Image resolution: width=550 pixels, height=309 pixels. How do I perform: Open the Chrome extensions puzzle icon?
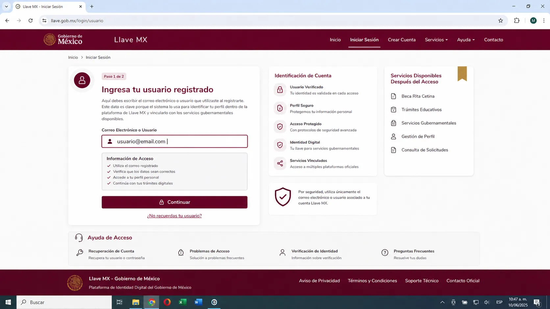coord(517,21)
